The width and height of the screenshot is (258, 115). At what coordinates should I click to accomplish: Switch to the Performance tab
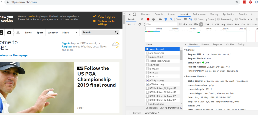pyautogui.click(x=199, y=14)
